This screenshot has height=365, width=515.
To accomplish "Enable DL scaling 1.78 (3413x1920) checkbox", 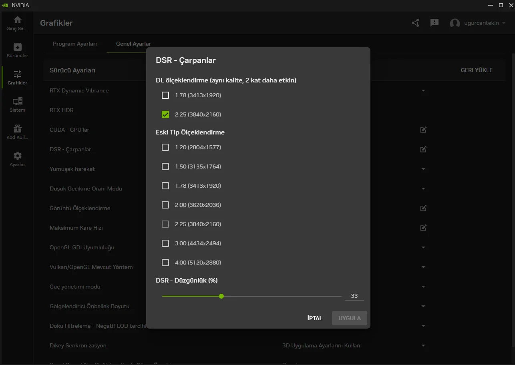I will tap(165, 95).
